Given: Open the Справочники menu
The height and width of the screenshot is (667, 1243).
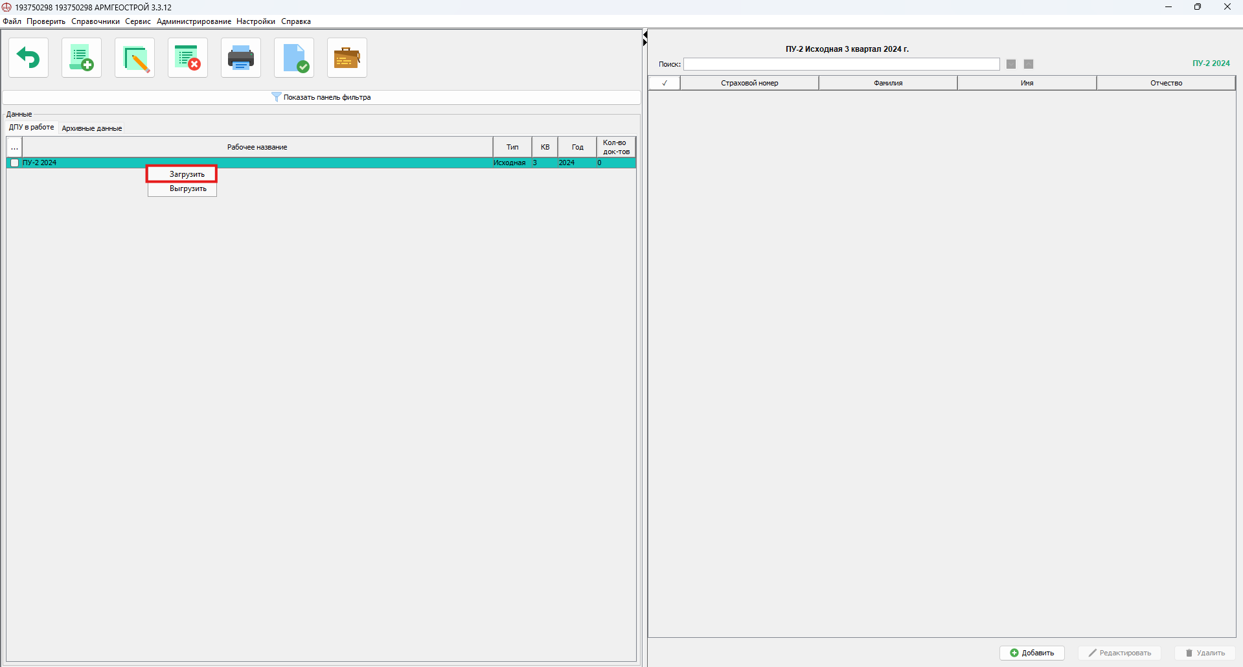Looking at the screenshot, I should pos(95,21).
